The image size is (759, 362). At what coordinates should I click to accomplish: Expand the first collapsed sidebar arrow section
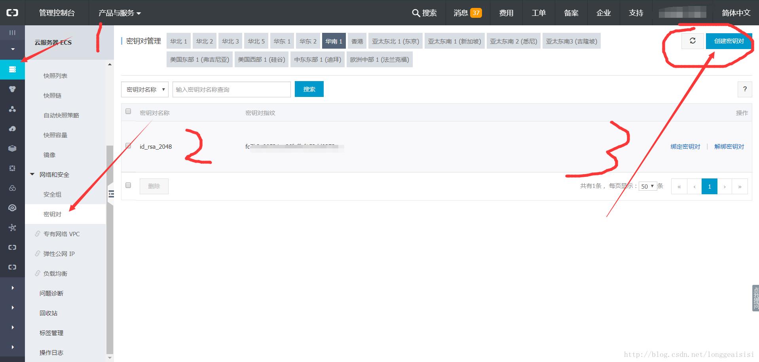(13, 288)
